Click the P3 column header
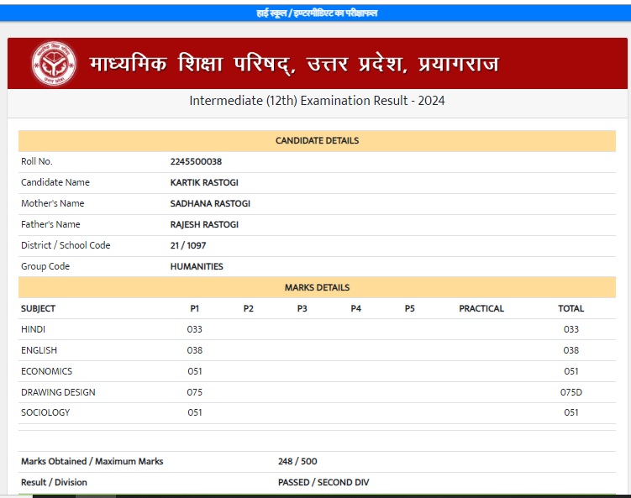 click(302, 308)
